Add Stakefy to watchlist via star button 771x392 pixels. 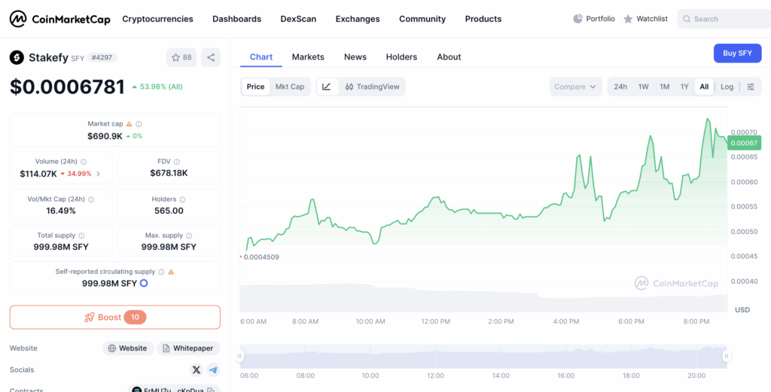(181, 57)
